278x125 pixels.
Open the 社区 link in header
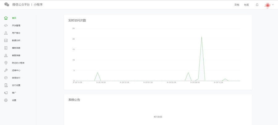[246, 5]
